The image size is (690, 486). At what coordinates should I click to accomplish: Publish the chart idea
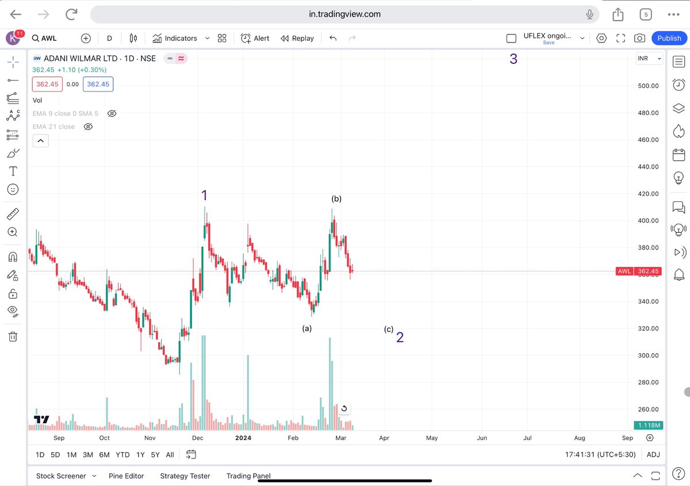tap(669, 38)
